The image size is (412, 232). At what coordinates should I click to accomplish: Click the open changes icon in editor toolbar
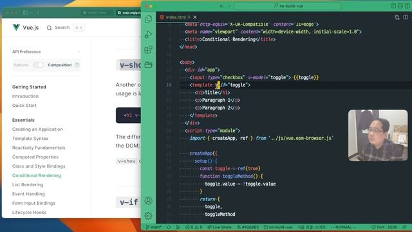[397, 17]
